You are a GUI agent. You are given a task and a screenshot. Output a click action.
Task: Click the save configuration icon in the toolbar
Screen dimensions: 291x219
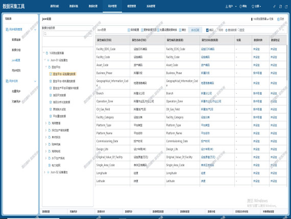(x=129, y=30)
